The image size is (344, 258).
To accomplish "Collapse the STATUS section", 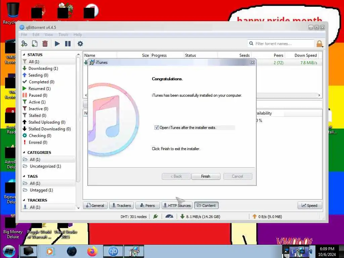I will pos(24,55).
